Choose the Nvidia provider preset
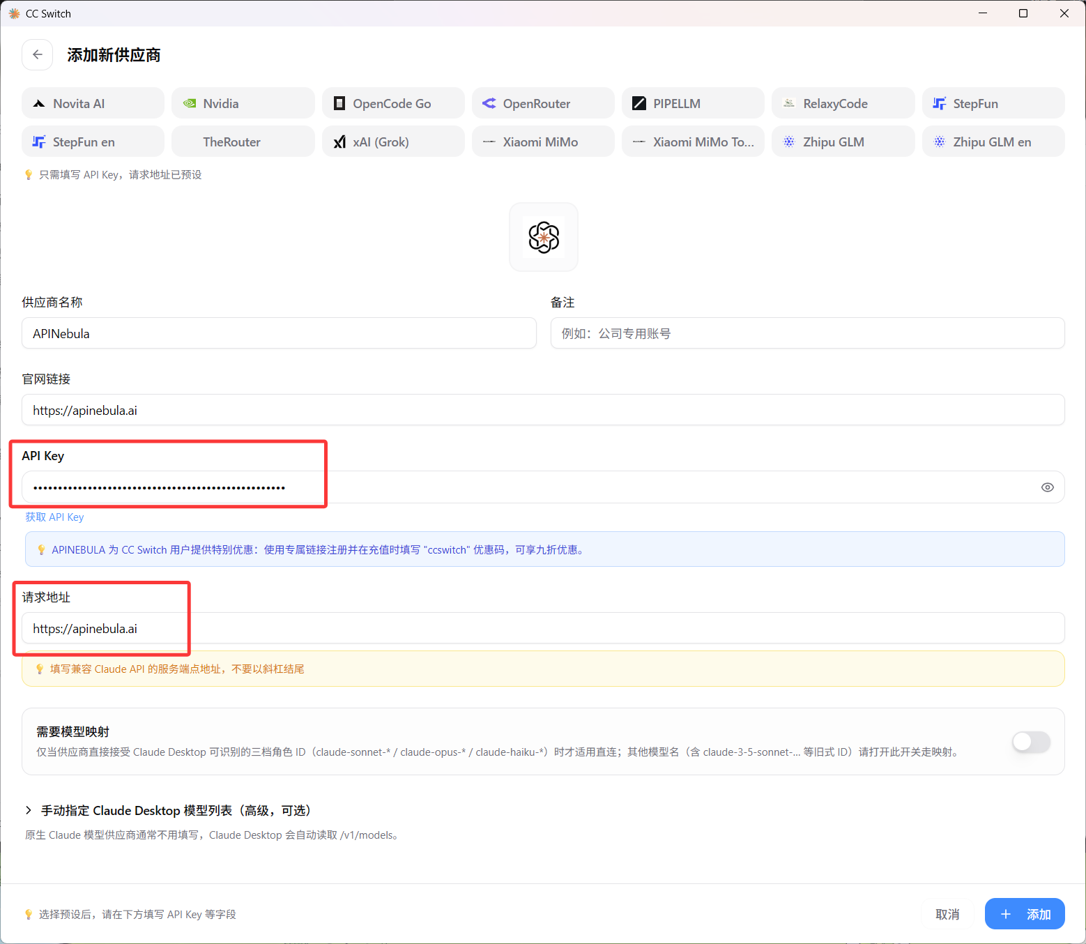 (x=243, y=103)
